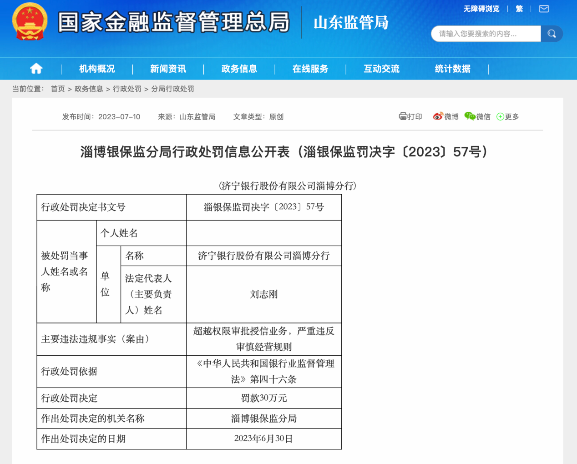Click the date 2023年6月30日
Viewport: 577px width, 464px height.
pyautogui.click(x=264, y=439)
